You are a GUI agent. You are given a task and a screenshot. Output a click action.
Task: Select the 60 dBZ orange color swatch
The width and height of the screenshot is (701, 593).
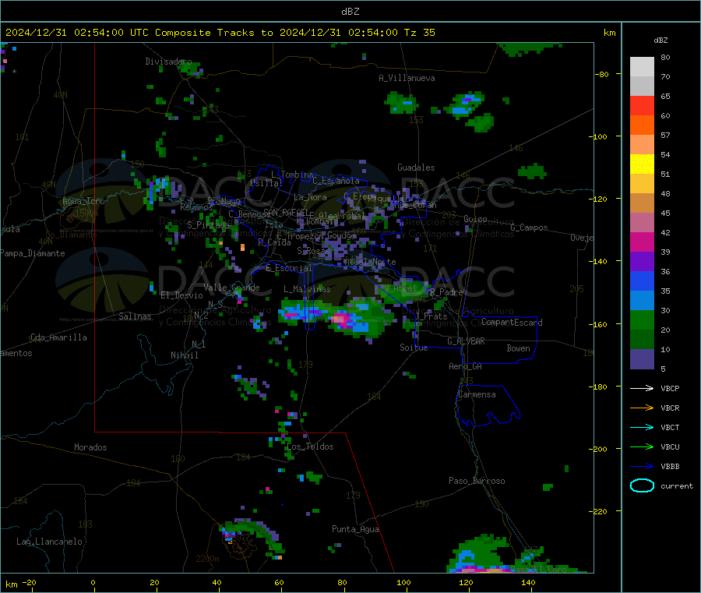pyautogui.click(x=642, y=125)
